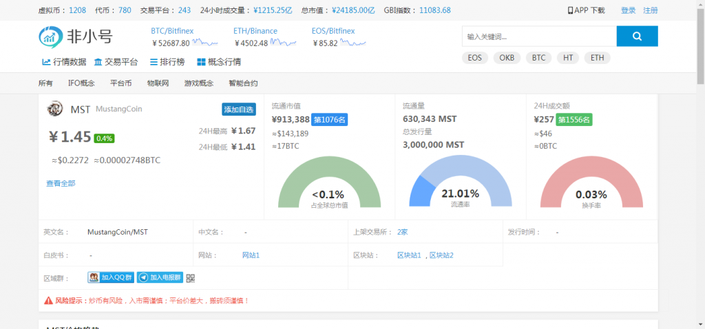Screen dimensions: 705x329
Task: Click the 总市值 value ¥24185.00亿
Action: point(353,10)
